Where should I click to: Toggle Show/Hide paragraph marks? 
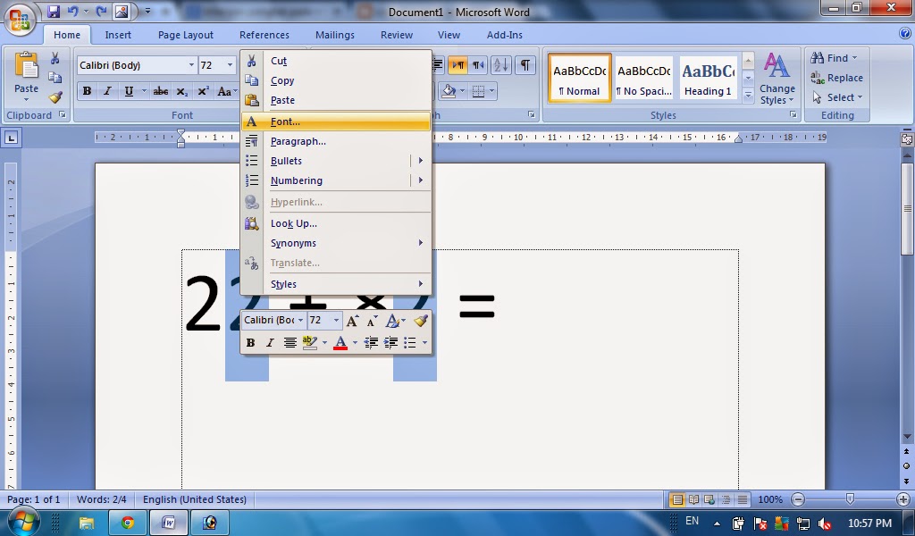(525, 64)
